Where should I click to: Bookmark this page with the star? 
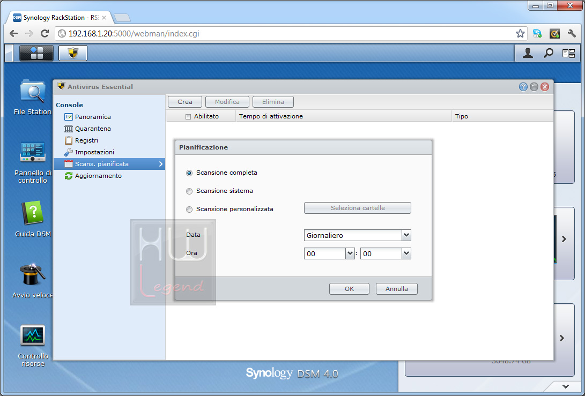[520, 34]
